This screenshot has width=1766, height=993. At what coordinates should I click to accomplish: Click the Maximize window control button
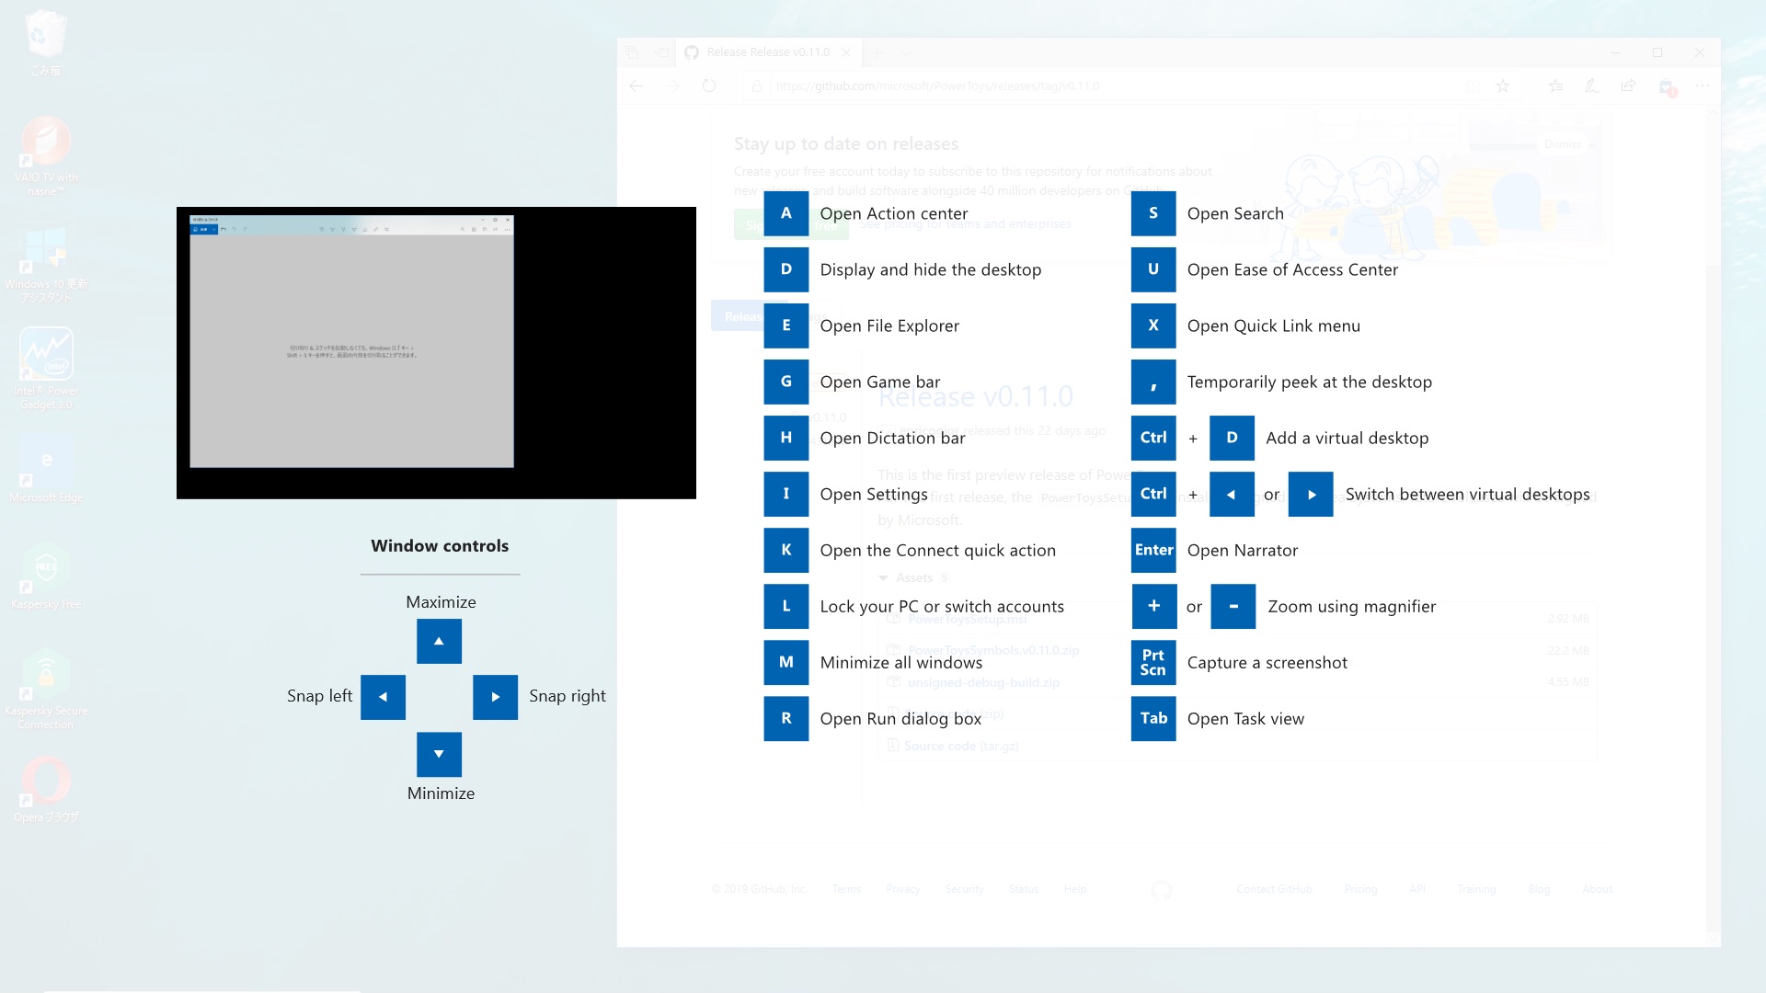pos(439,640)
